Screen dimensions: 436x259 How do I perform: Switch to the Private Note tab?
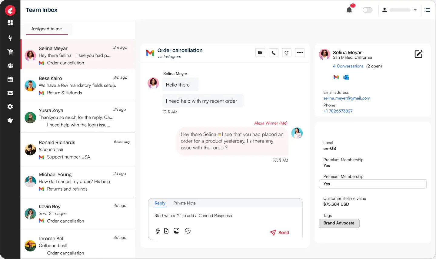[185, 203]
